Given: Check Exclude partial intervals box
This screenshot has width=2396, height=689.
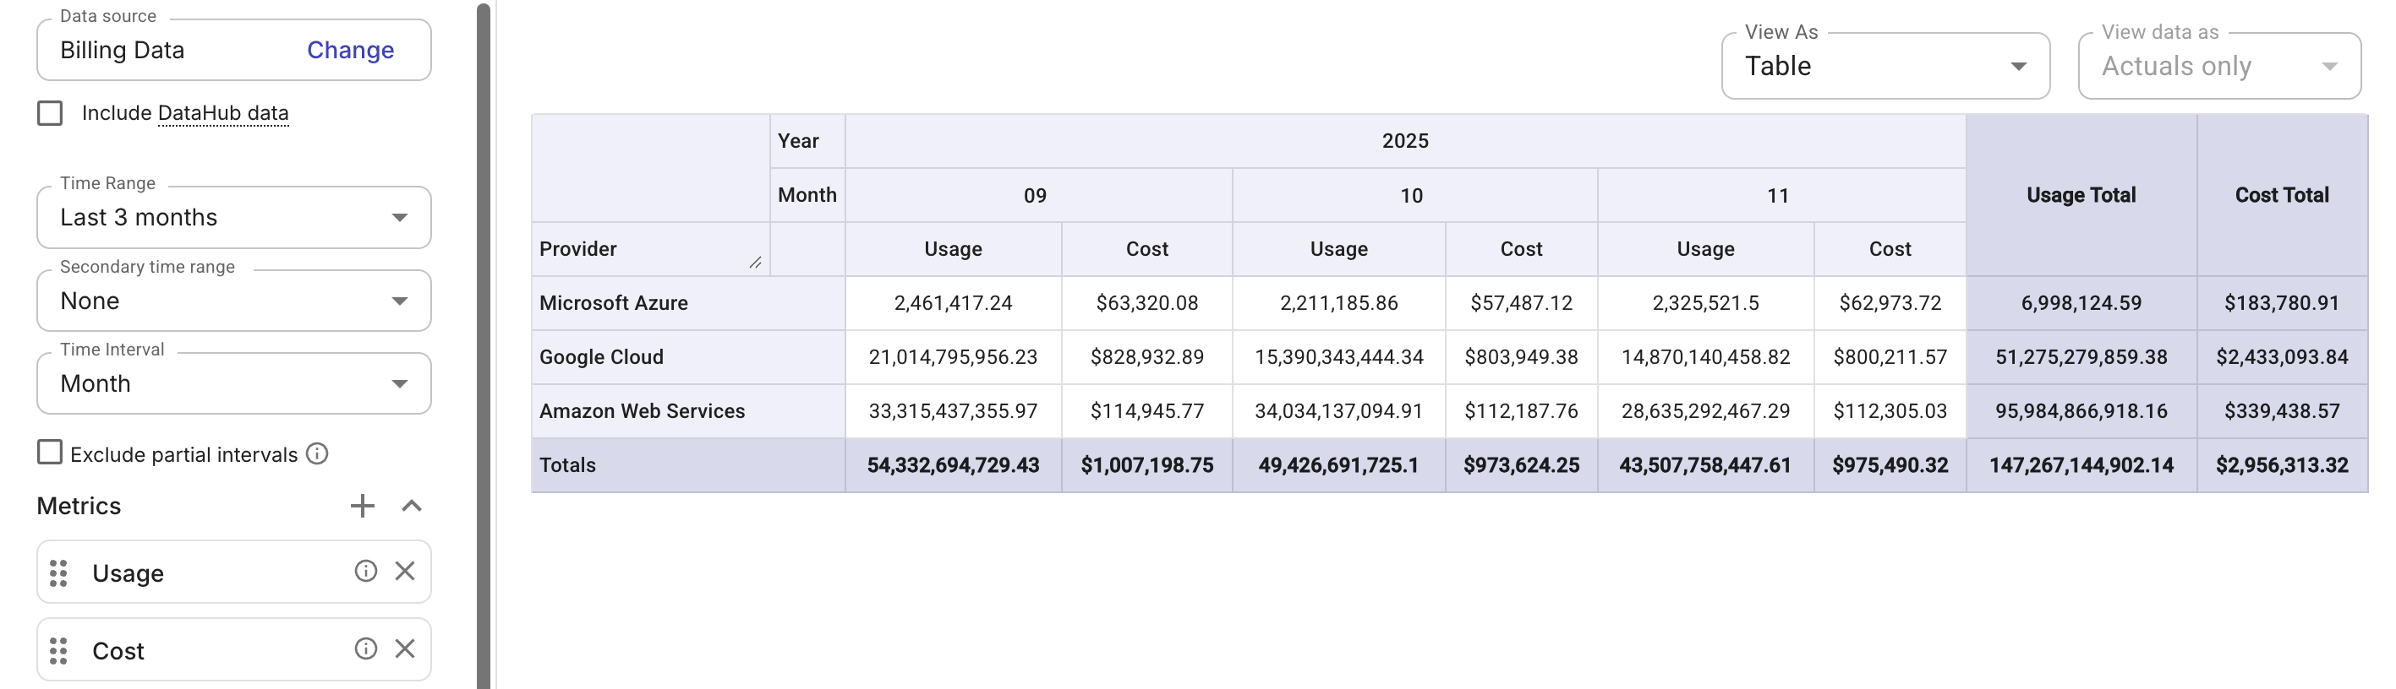Looking at the screenshot, I should (x=50, y=453).
